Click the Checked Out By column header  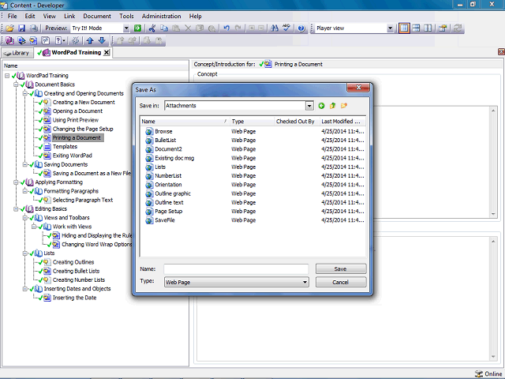pyautogui.click(x=297, y=122)
